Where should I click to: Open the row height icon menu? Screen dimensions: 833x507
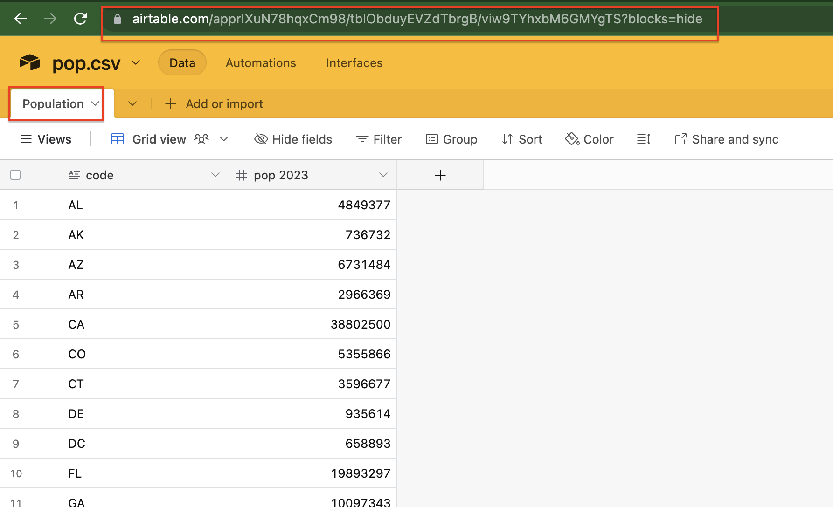pos(644,139)
